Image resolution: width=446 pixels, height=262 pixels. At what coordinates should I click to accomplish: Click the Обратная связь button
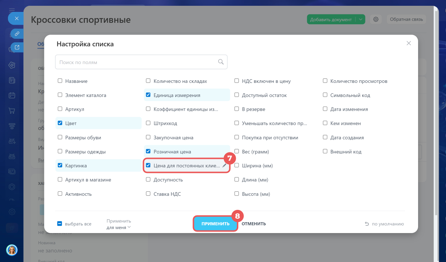click(x=406, y=20)
